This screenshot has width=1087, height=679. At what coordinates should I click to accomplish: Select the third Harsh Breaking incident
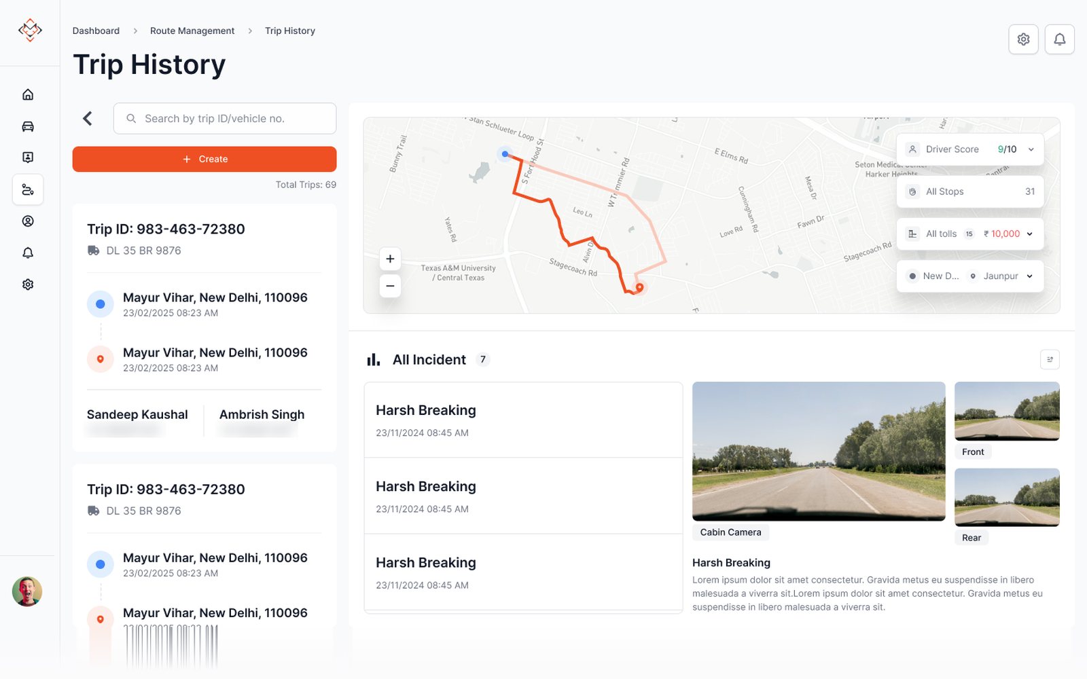pos(523,572)
